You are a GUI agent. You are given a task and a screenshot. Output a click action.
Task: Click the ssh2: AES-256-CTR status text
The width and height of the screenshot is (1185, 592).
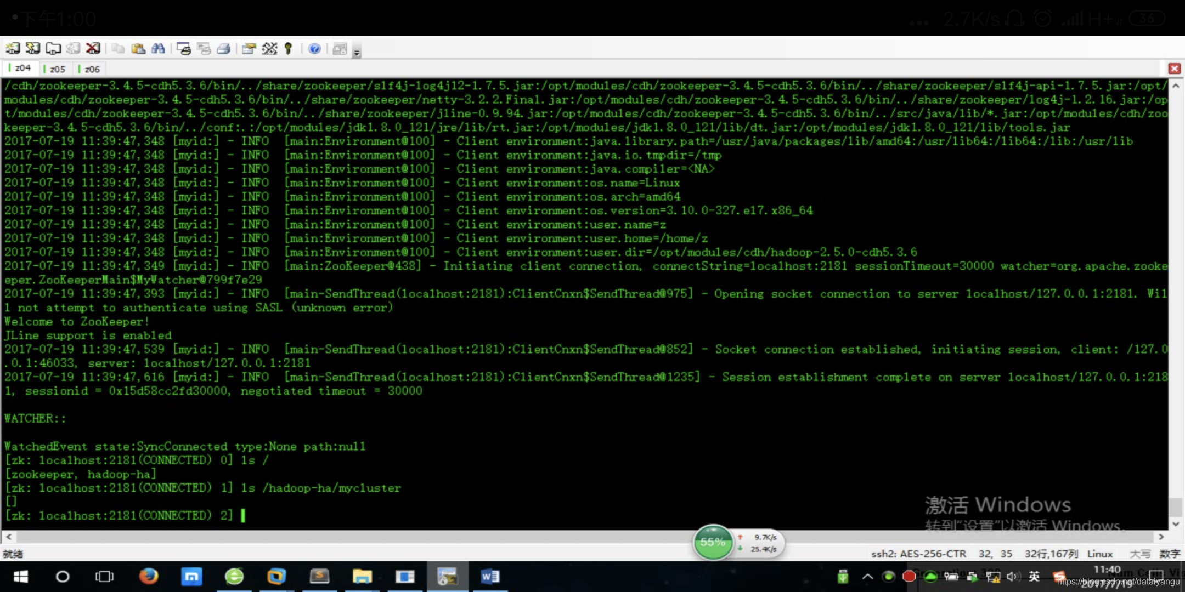click(918, 554)
